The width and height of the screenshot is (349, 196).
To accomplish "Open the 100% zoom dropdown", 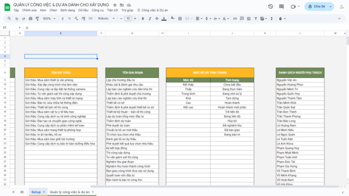I will click(x=49, y=19).
